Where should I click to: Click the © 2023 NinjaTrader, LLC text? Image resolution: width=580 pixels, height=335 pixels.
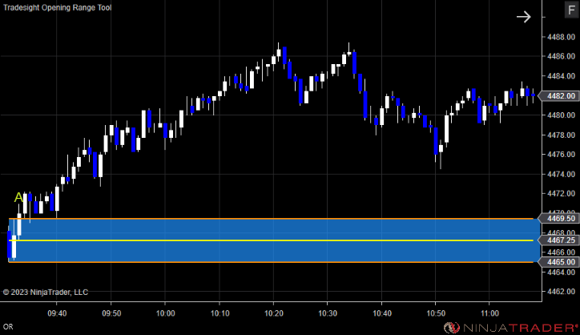(x=46, y=293)
